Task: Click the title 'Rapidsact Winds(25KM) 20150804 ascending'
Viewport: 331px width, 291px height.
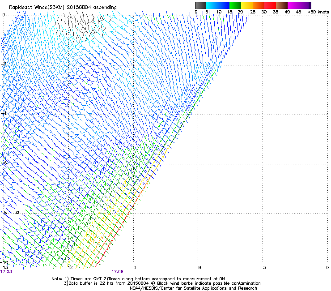Action: click(63, 8)
